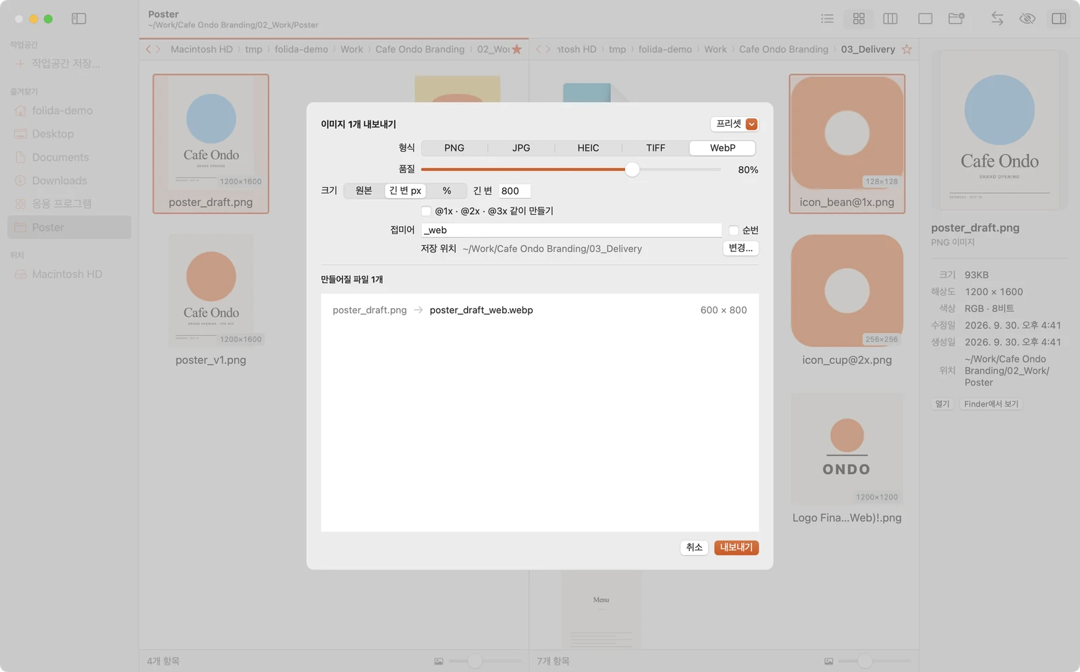Click Cafe Ondo Branding in left breadcrumb
The image size is (1080, 672).
(420, 49)
